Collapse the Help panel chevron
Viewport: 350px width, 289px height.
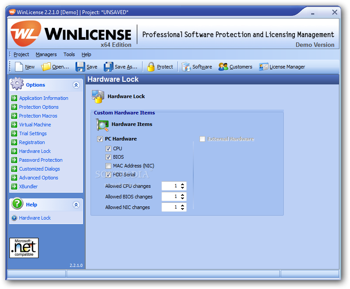[x=76, y=205]
